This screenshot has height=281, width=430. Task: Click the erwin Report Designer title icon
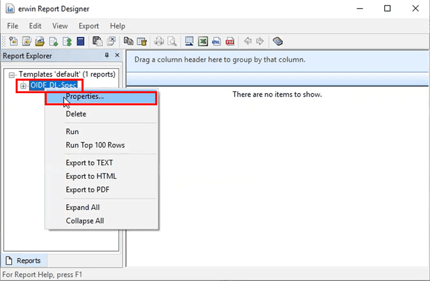[10, 9]
